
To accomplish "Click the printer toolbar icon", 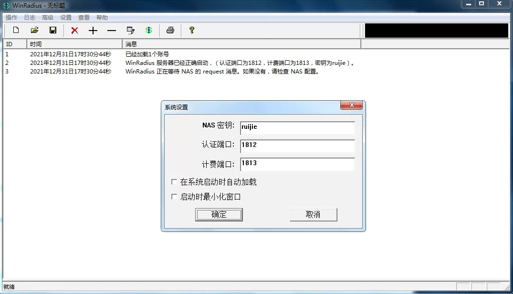I will point(170,31).
